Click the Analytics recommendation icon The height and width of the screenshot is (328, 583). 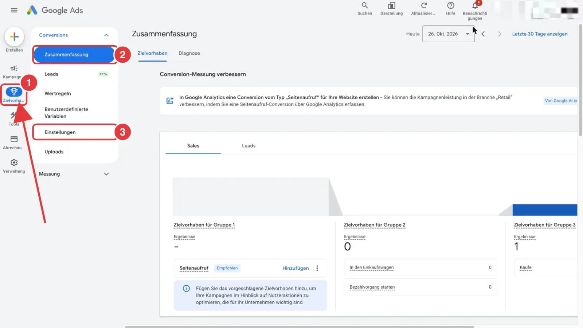tap(170, 101)
